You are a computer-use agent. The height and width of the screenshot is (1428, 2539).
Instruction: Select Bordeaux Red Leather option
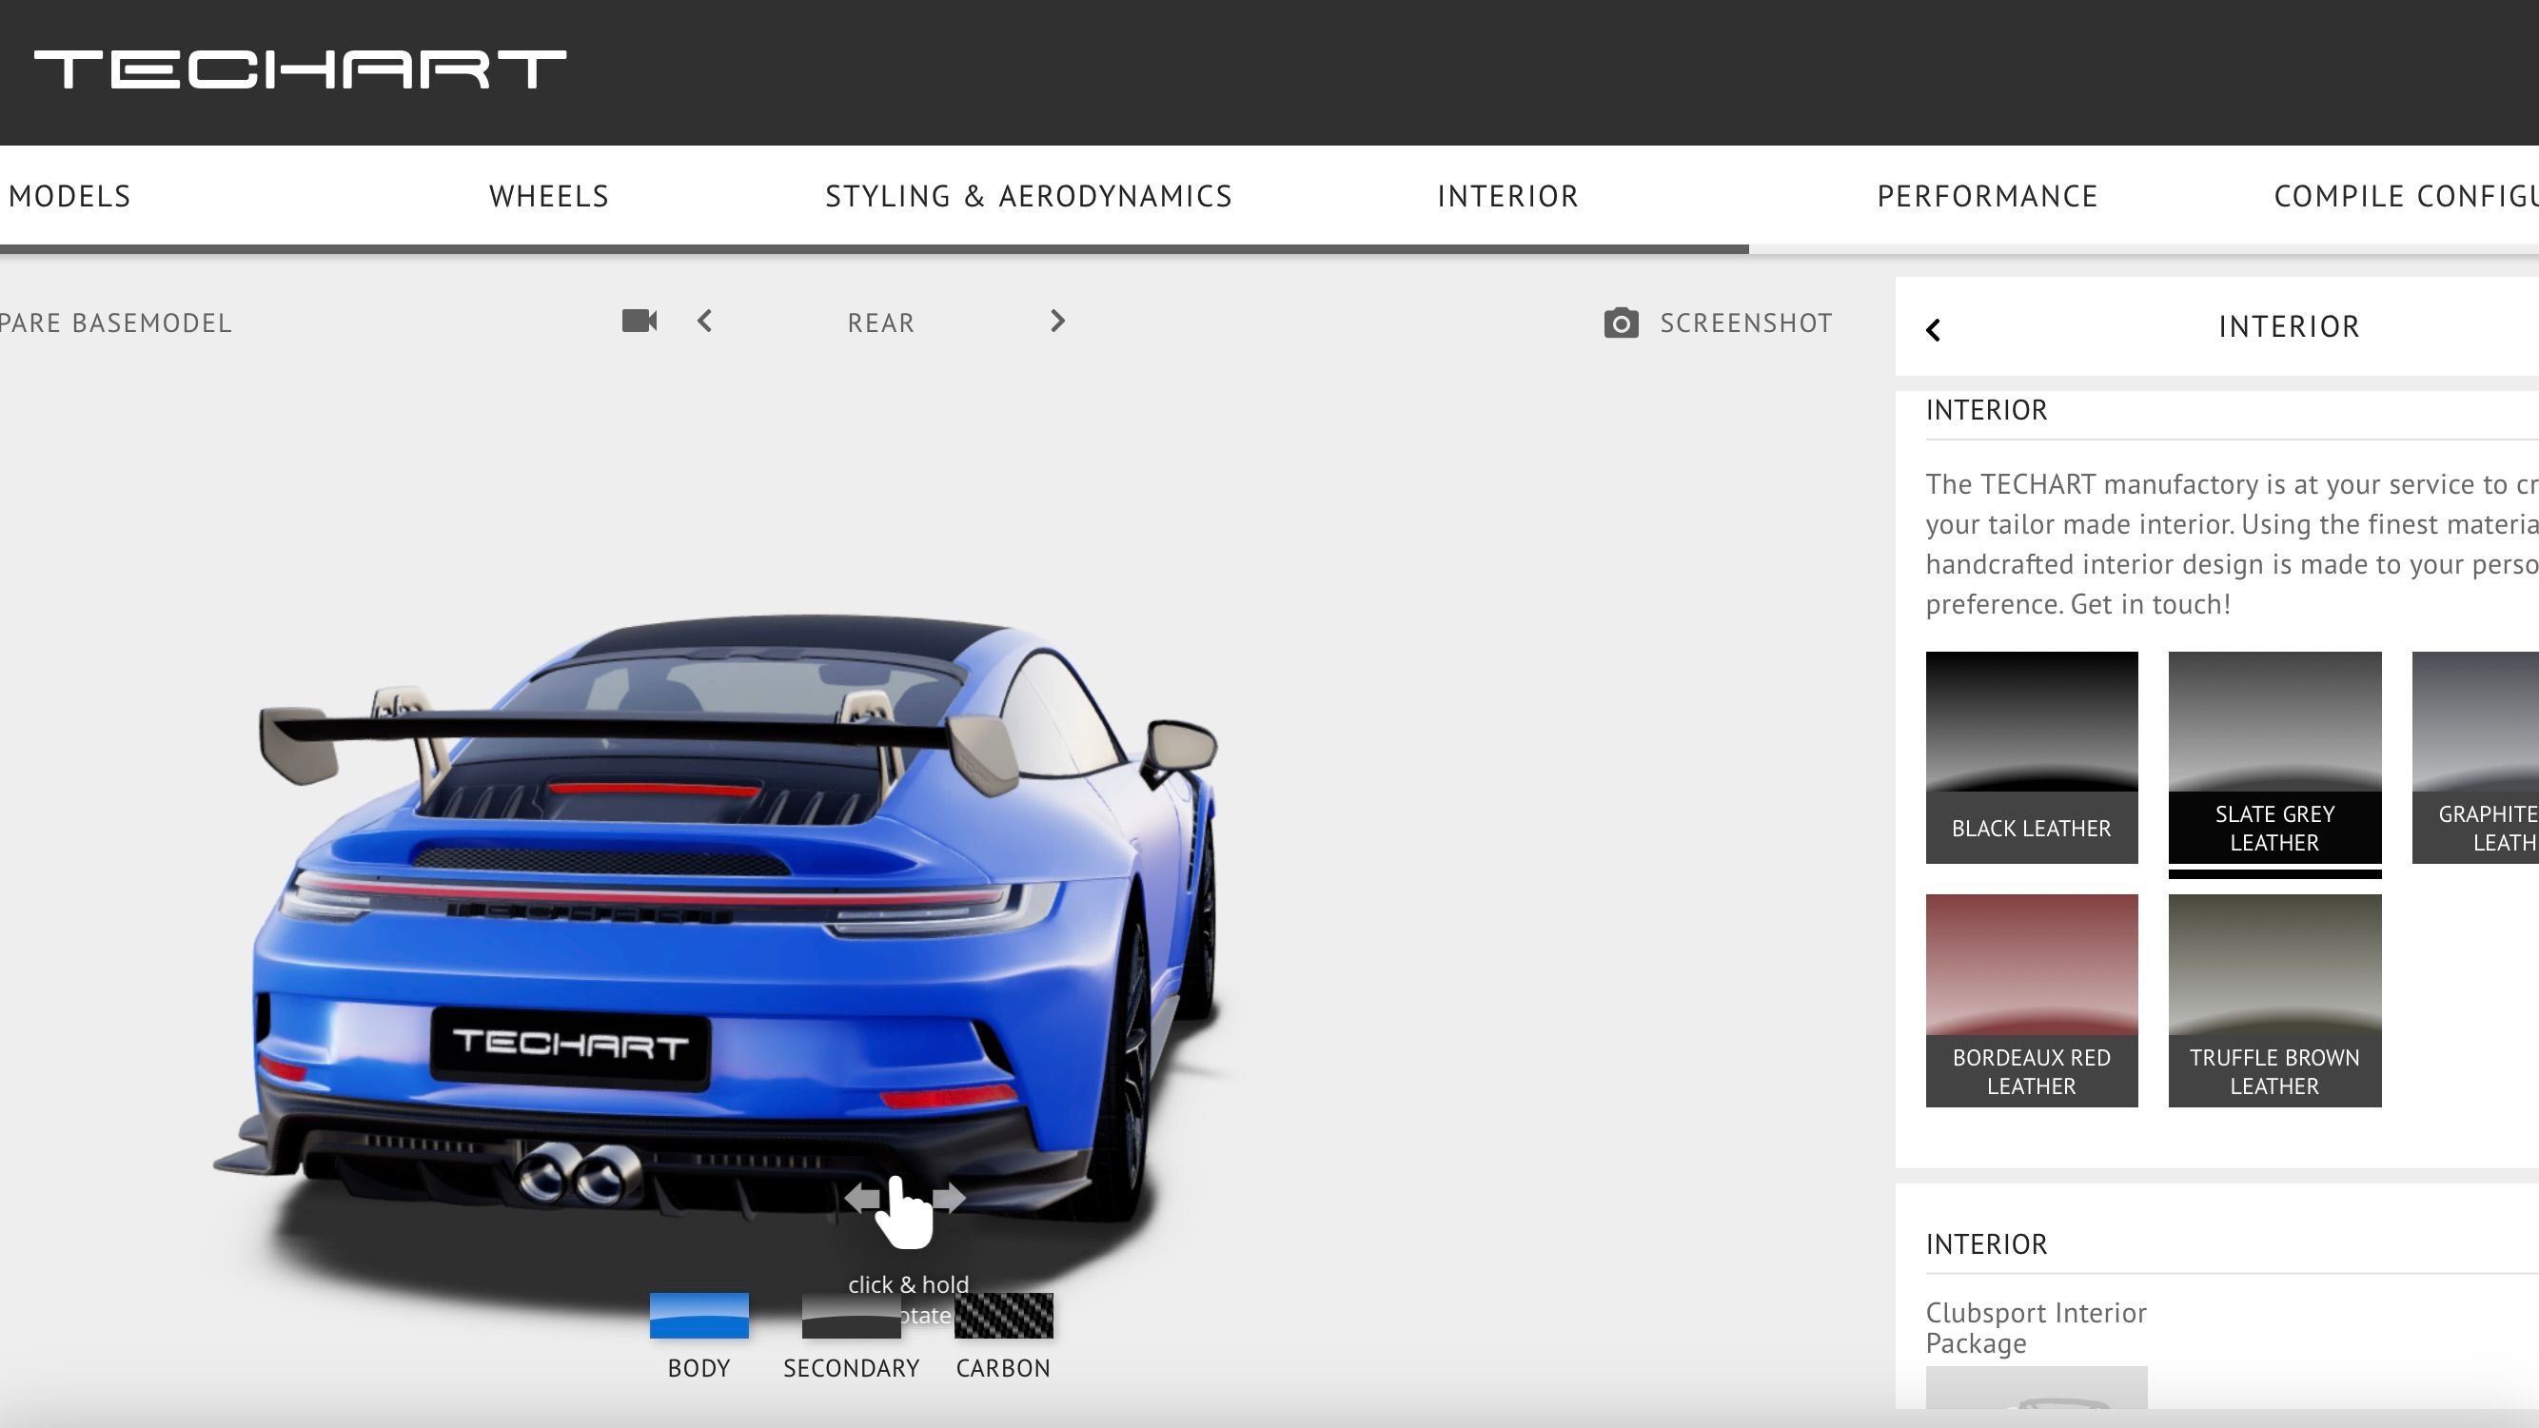coord(2031,1000)
